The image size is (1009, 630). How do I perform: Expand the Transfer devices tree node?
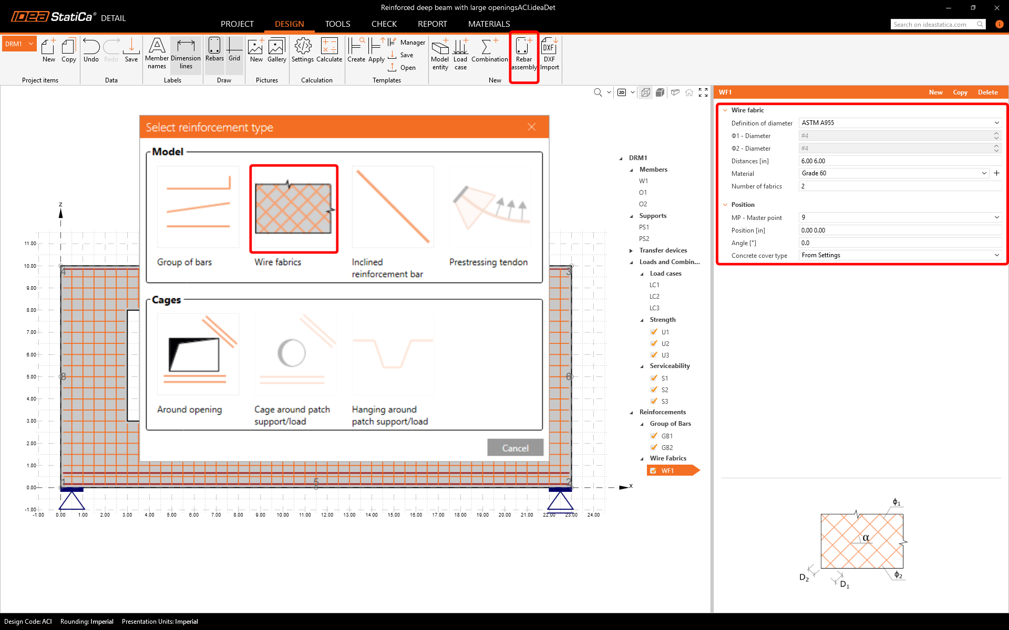631,250
